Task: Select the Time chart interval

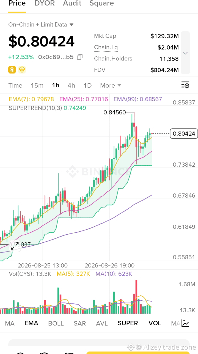Action: [x=15, y=85]
